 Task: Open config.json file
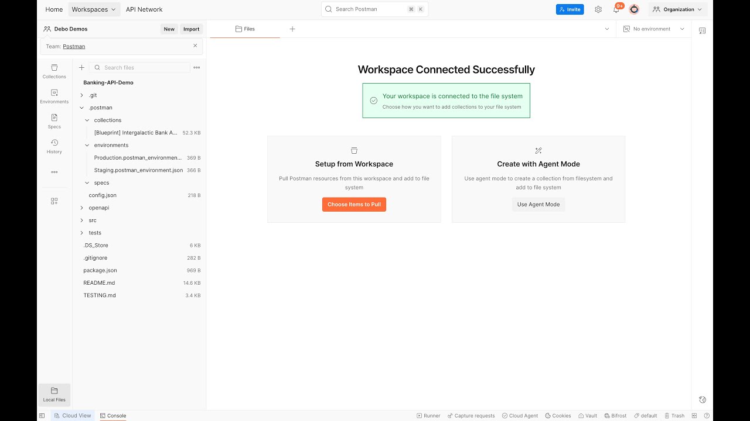click(139, 195)
